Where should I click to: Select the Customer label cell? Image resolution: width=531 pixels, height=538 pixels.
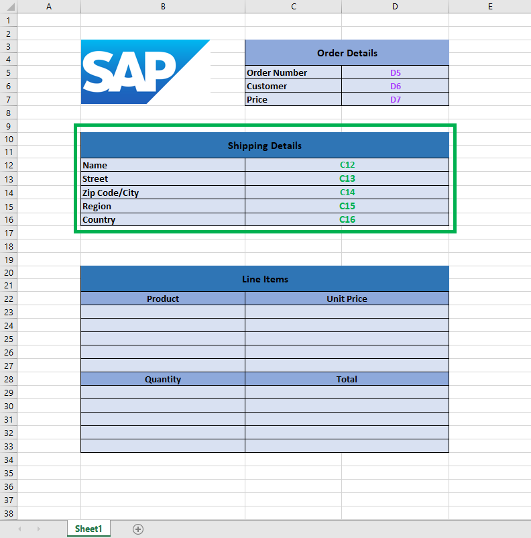tap(293, 86)
